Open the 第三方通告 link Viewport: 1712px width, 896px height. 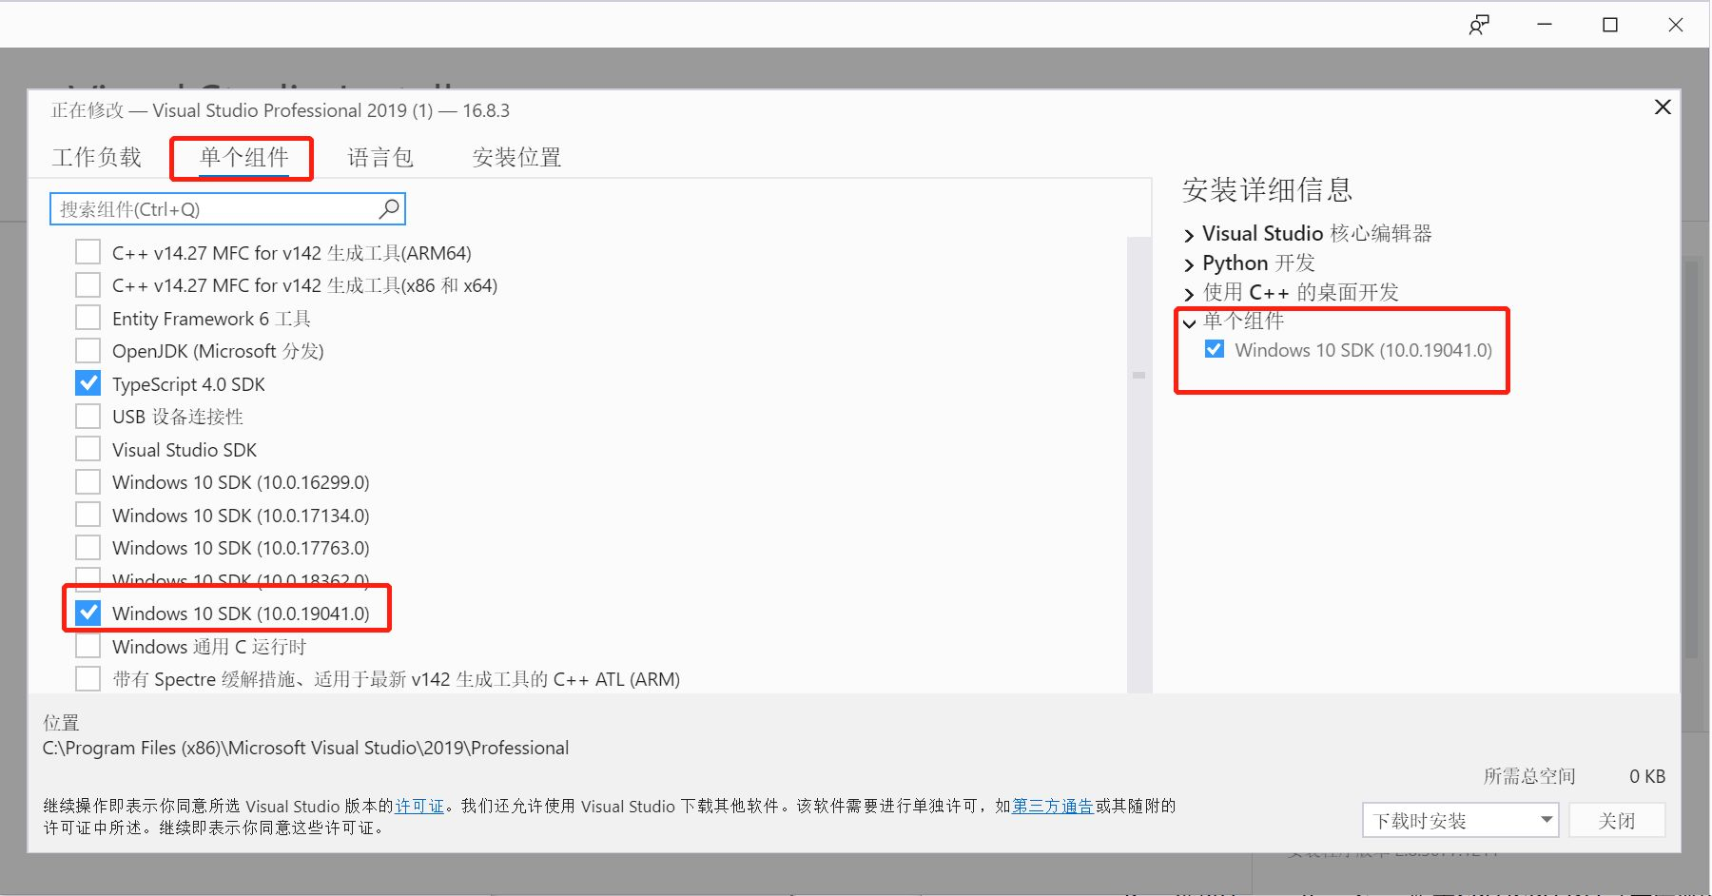click(x=1051, y=806)
